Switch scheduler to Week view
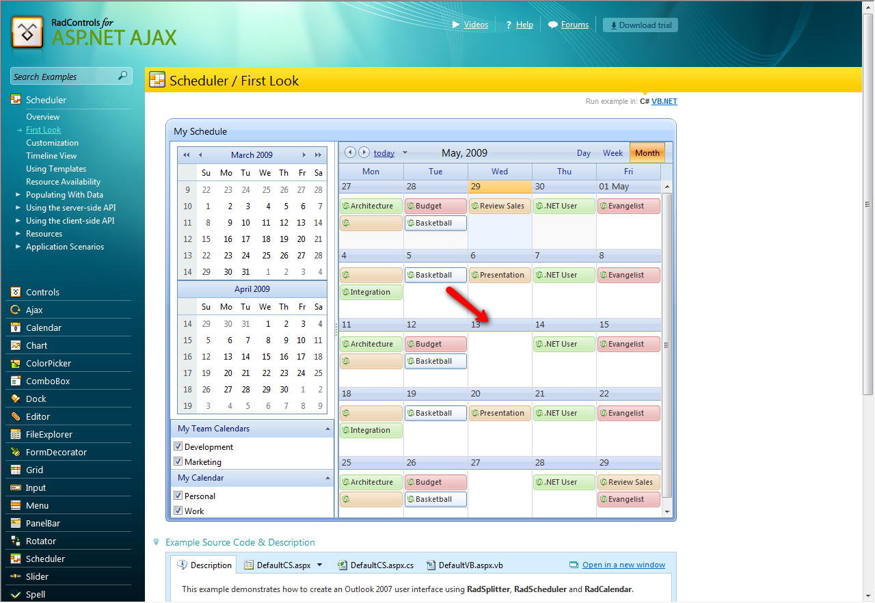875x603 pixels. click(612, 153)
